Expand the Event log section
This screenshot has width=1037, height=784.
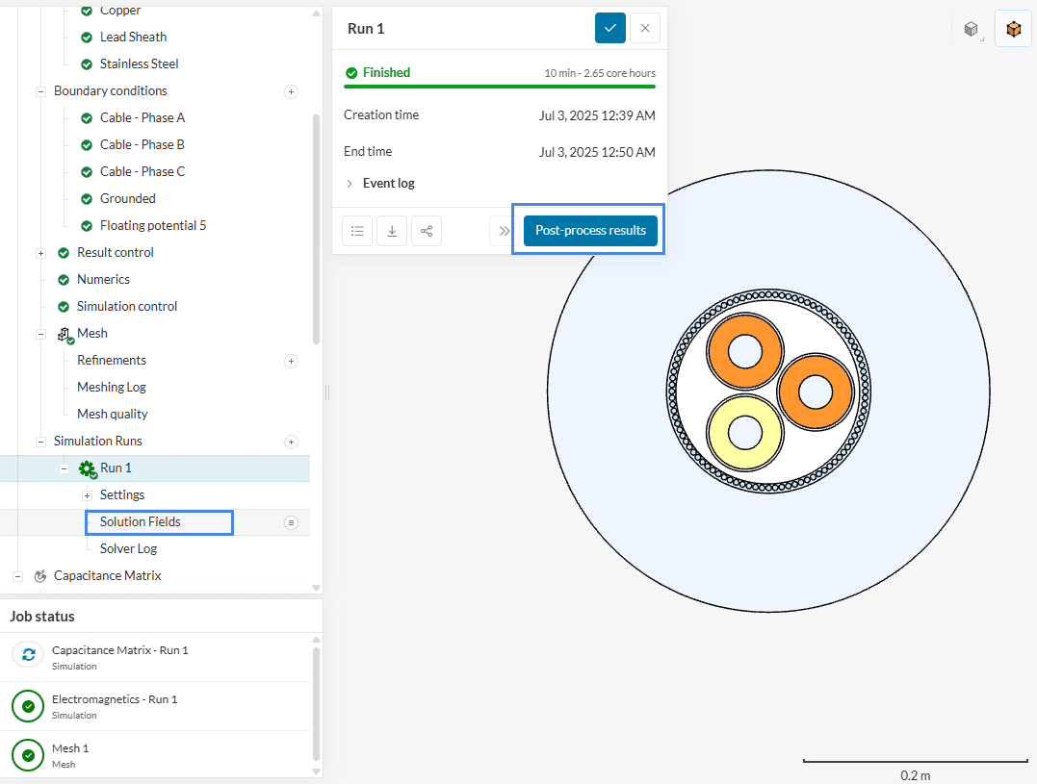(388, 183)
